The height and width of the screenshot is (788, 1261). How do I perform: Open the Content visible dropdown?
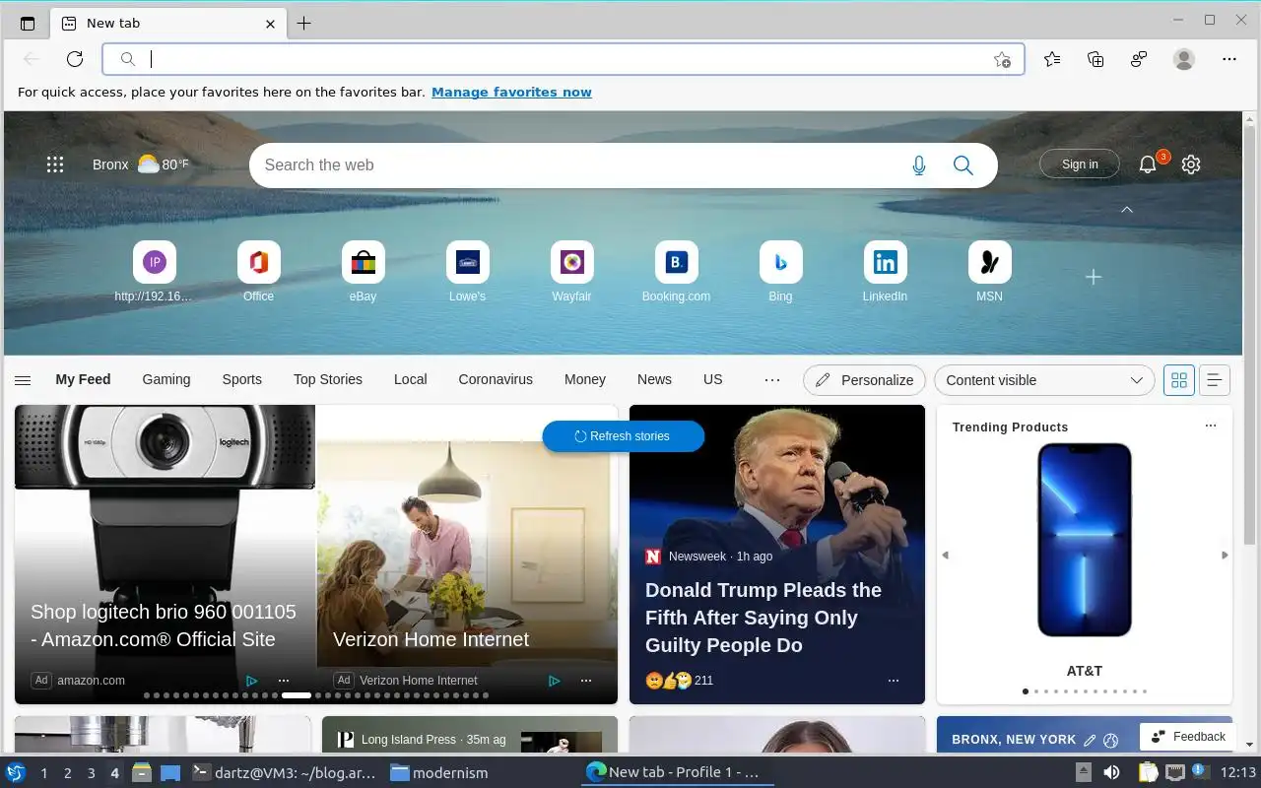(1044, 380)
